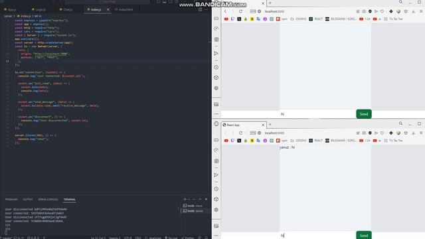Open the history clock icon in bottom sidebar
The width and height of the screenshot is (425, 239).
(x=216, y=189)
